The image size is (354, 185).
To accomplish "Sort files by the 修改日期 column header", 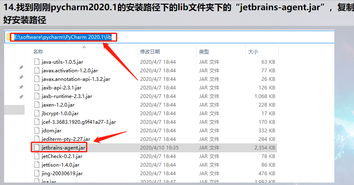I will tap(150, 52).
